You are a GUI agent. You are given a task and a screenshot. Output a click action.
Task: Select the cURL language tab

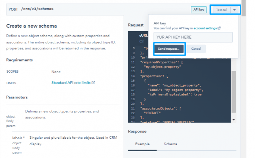[x=143, y=35]
